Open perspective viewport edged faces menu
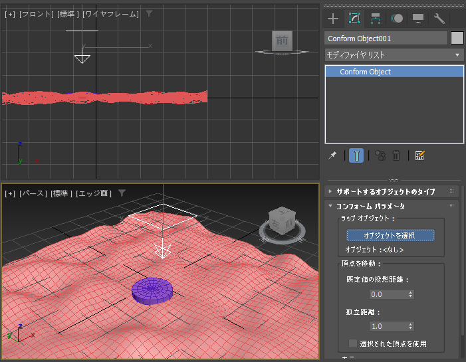The image size is (466, 362). (94, 193)
